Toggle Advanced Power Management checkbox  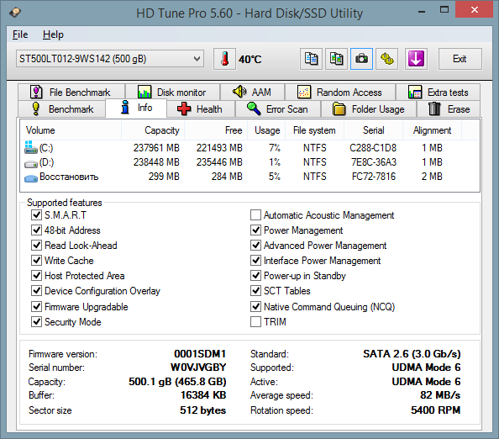coord(255,245)
